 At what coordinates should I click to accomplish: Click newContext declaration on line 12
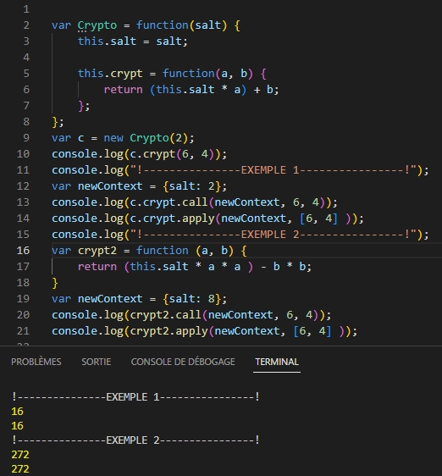tap(139, 186)
